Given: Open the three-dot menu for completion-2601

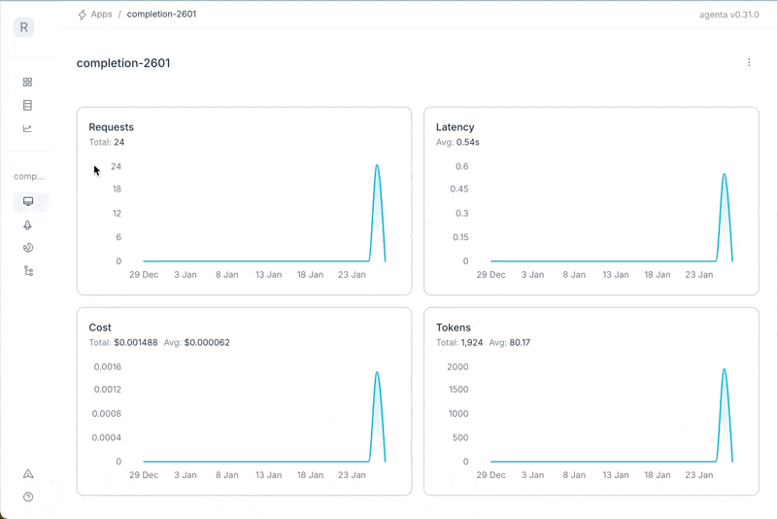Looking at the screenshot, I should click(x=749, y=63).
